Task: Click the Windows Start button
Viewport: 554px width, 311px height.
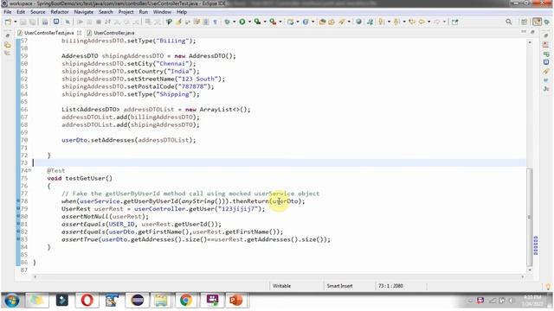Action: click(11, 301)
